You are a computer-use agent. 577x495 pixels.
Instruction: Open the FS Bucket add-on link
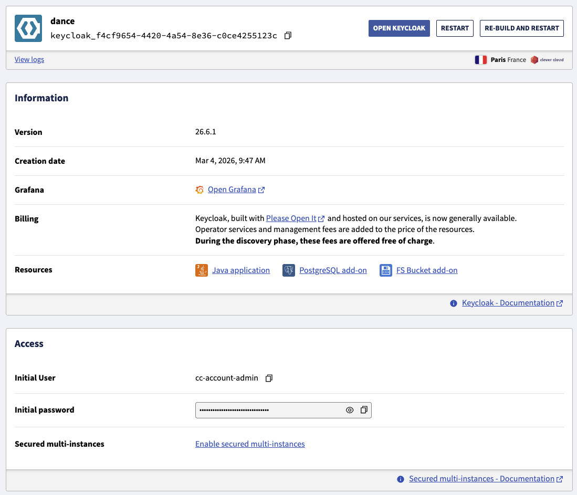pos(427,270)
